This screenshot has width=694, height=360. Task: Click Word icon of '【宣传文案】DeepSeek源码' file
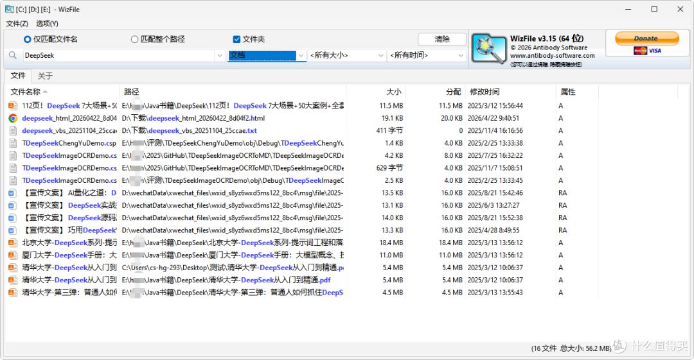tap(13, 218)
